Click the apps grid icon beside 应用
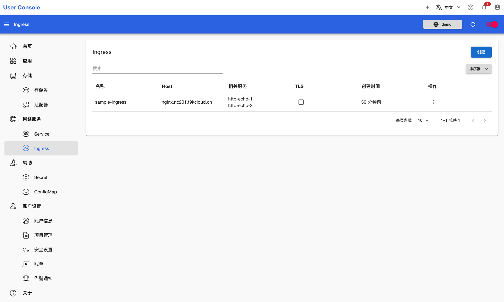 13,61
